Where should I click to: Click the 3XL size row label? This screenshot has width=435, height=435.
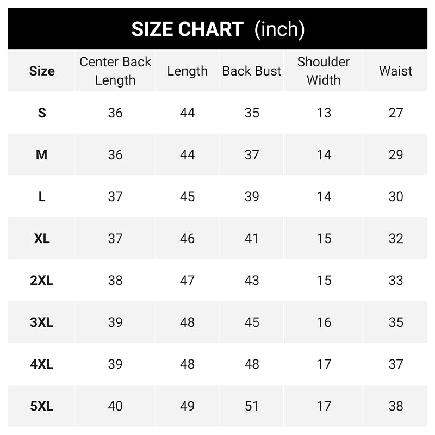[x=42, y=322]
